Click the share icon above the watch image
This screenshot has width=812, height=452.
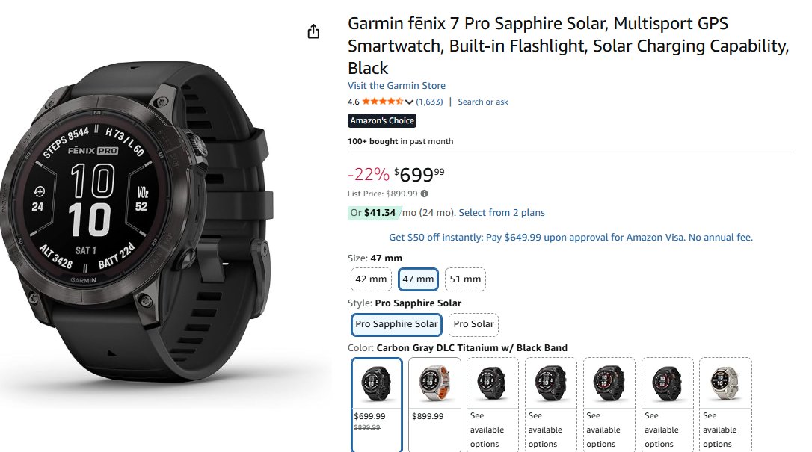coord(313,31)
